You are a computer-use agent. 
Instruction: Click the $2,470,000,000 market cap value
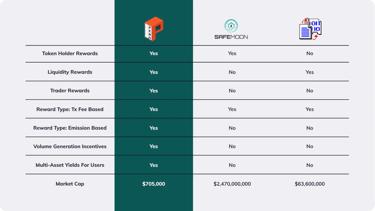tap(232, 184)
